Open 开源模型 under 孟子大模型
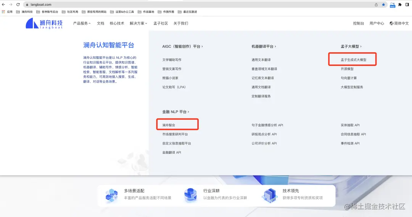The image size is (412, 217). tap(347, 69)
